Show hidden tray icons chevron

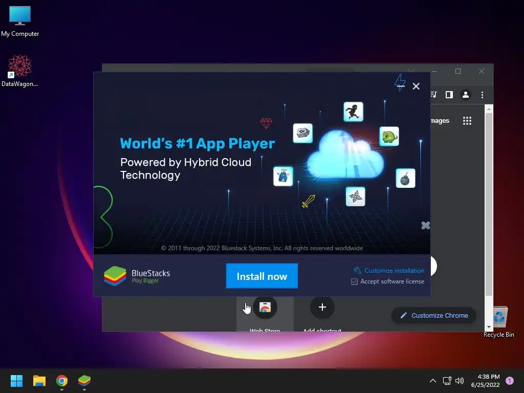point(433,381)
